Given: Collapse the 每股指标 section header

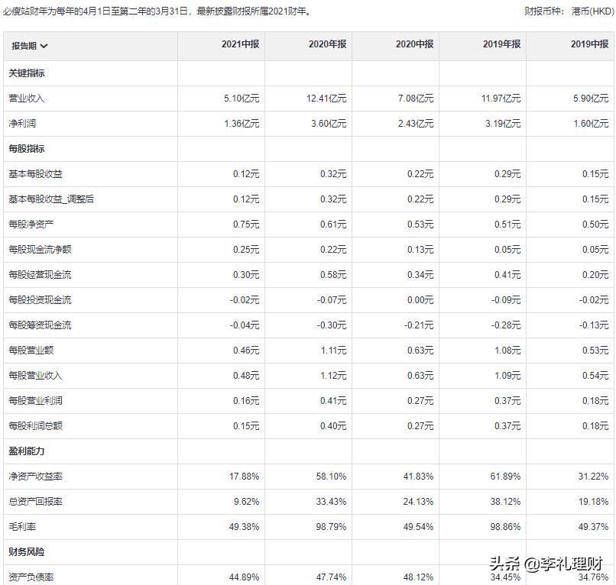Looking at the screenshot, I should coord(31,148).
